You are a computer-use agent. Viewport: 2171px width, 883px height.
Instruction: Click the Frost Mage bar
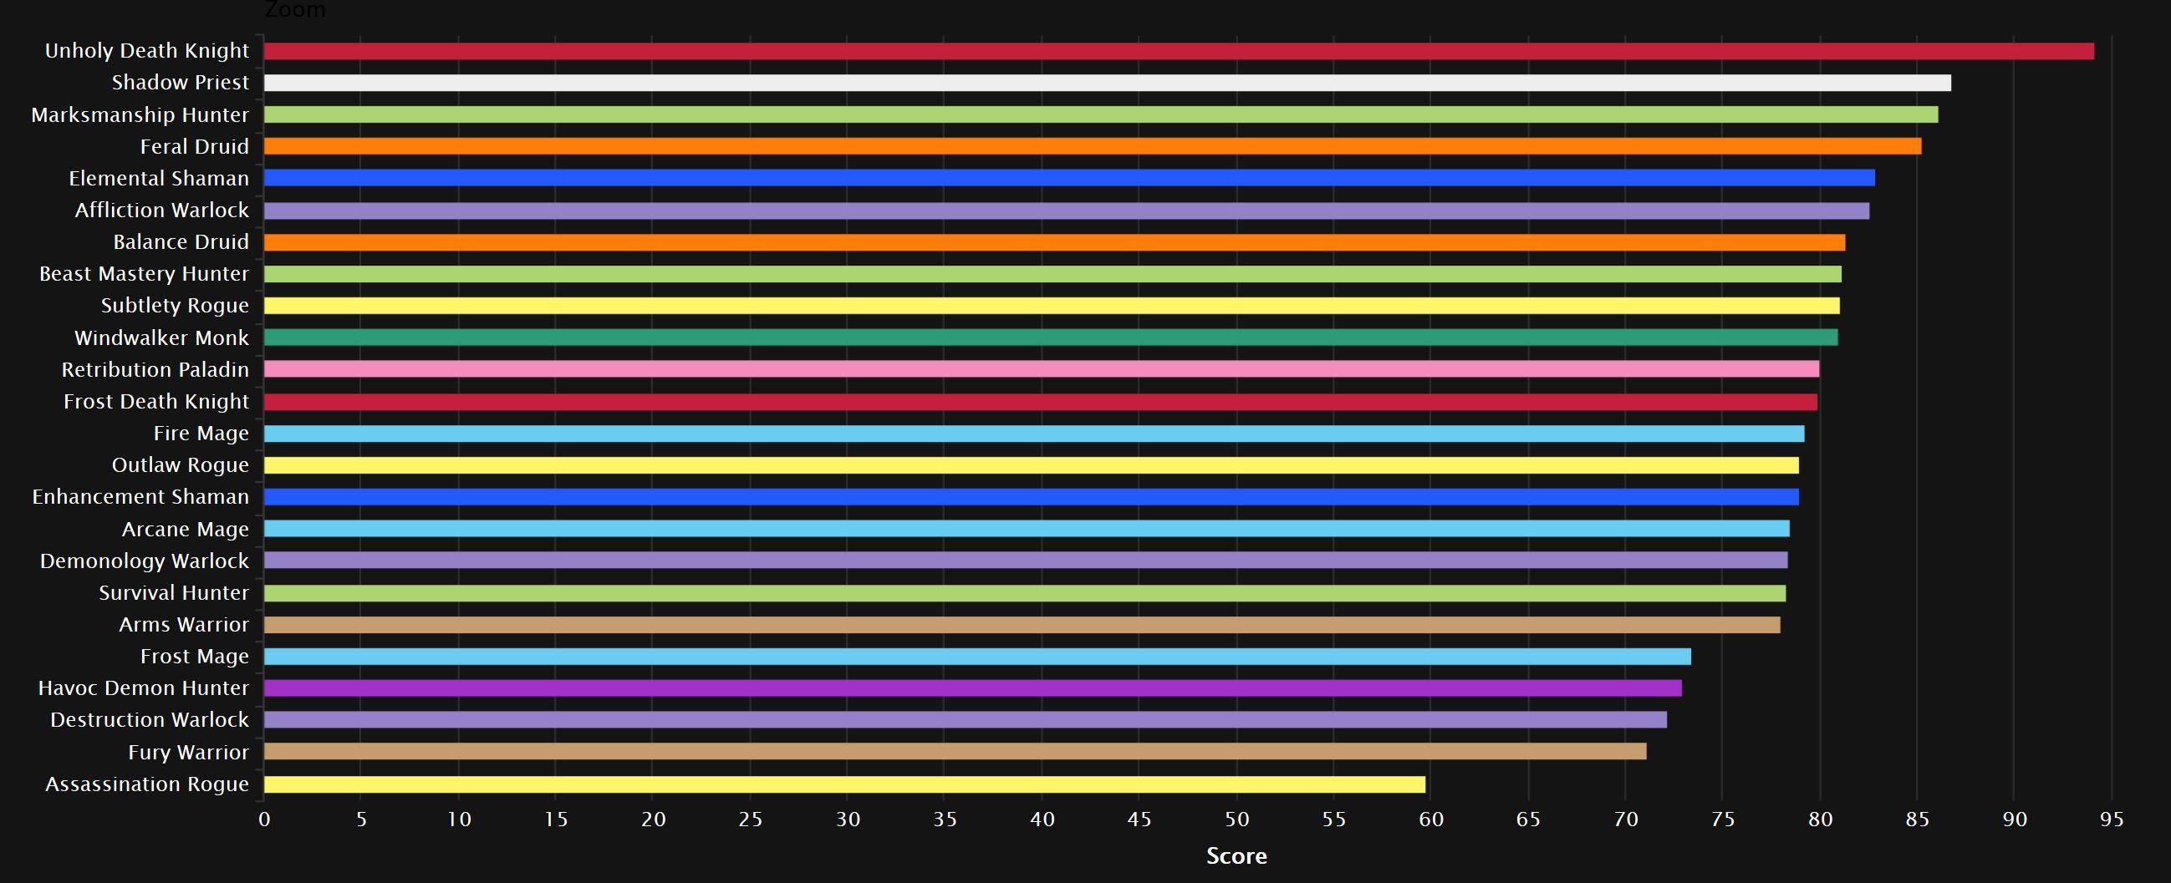pos(976,657)
